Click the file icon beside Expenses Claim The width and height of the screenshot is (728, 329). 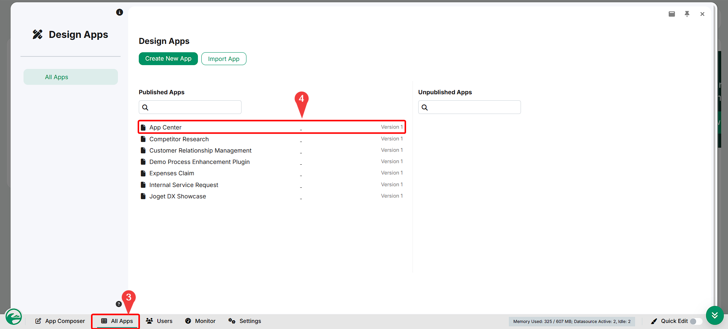tap(143, 173)
